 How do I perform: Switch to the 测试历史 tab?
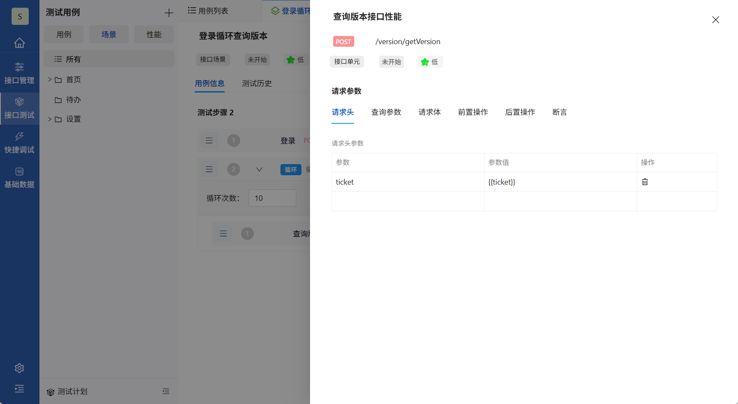pos(257,83)
